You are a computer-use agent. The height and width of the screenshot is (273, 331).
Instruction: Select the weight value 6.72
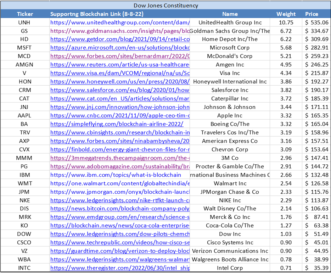[286, 31]
